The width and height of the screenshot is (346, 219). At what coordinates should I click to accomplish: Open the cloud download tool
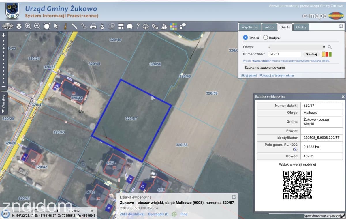[146, 26]
